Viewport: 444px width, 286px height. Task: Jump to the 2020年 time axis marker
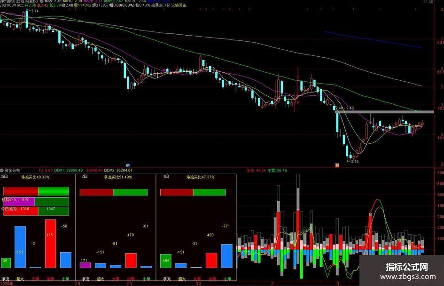(x=7, y=284)
